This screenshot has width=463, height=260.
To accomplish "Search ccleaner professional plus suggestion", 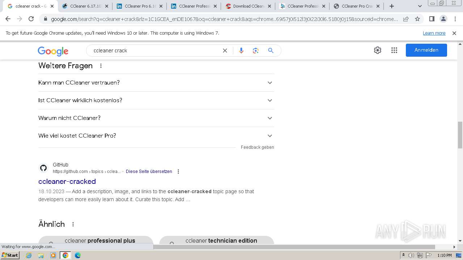I will coord(96,240).
